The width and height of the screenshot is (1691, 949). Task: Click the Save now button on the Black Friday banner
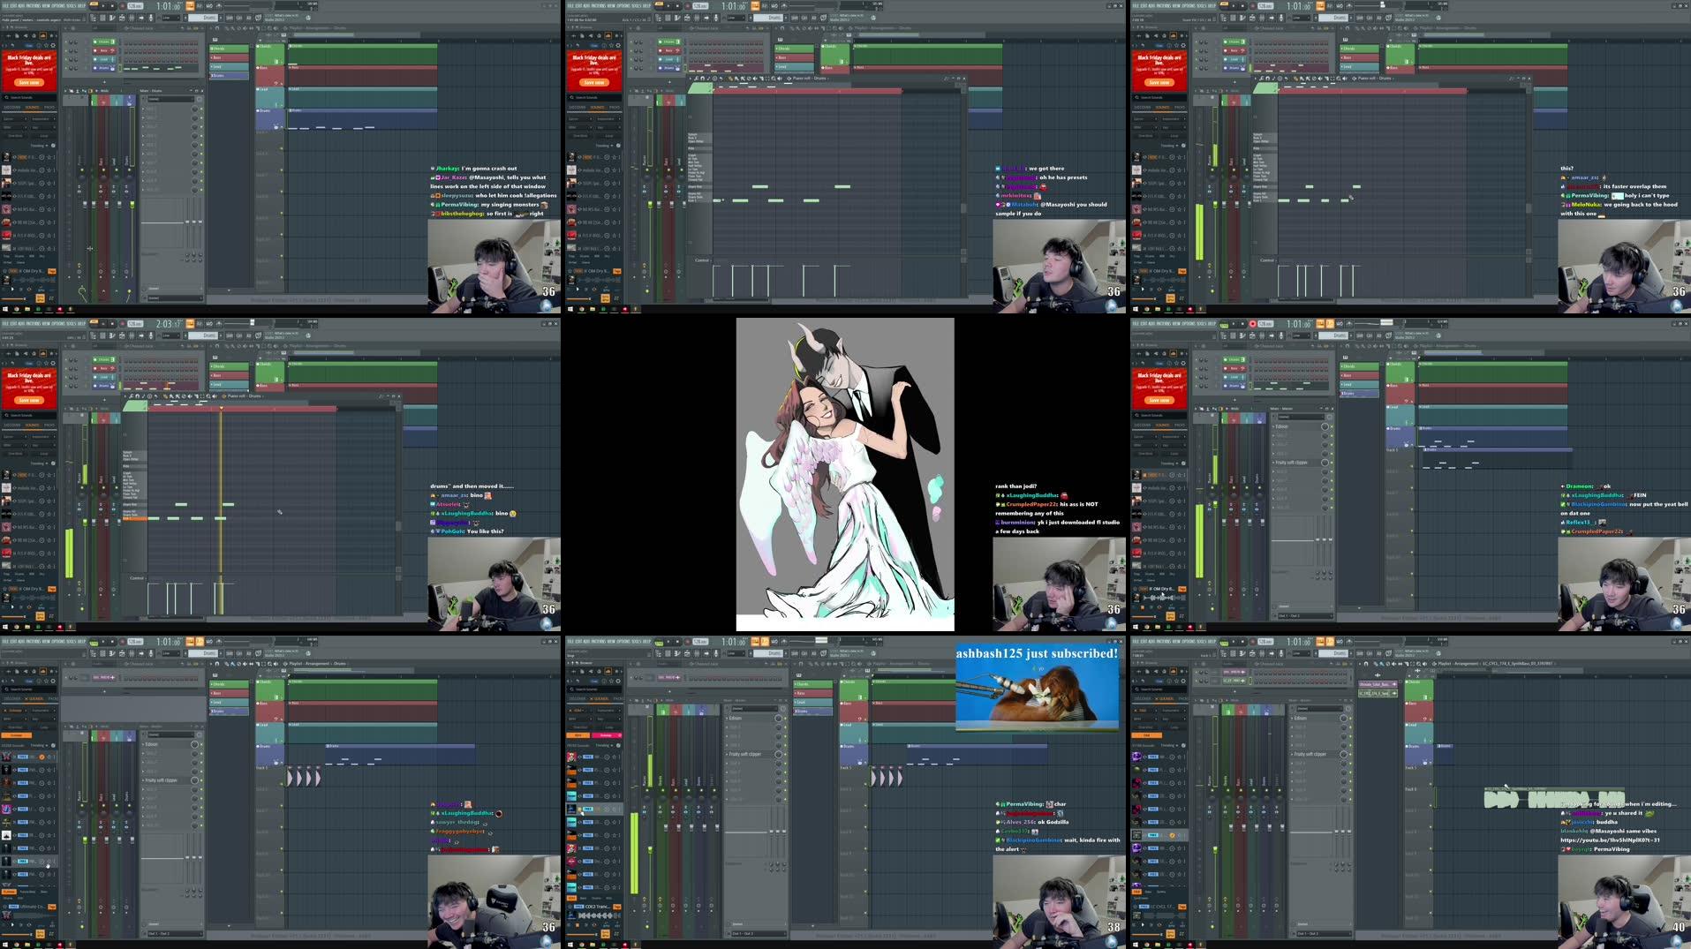pos(29,82)
